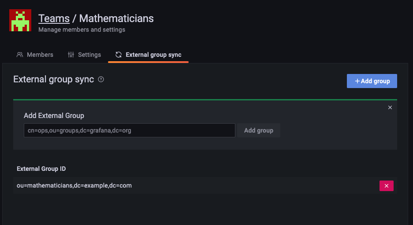Click the External Group ID column header

tap(41, 169)
